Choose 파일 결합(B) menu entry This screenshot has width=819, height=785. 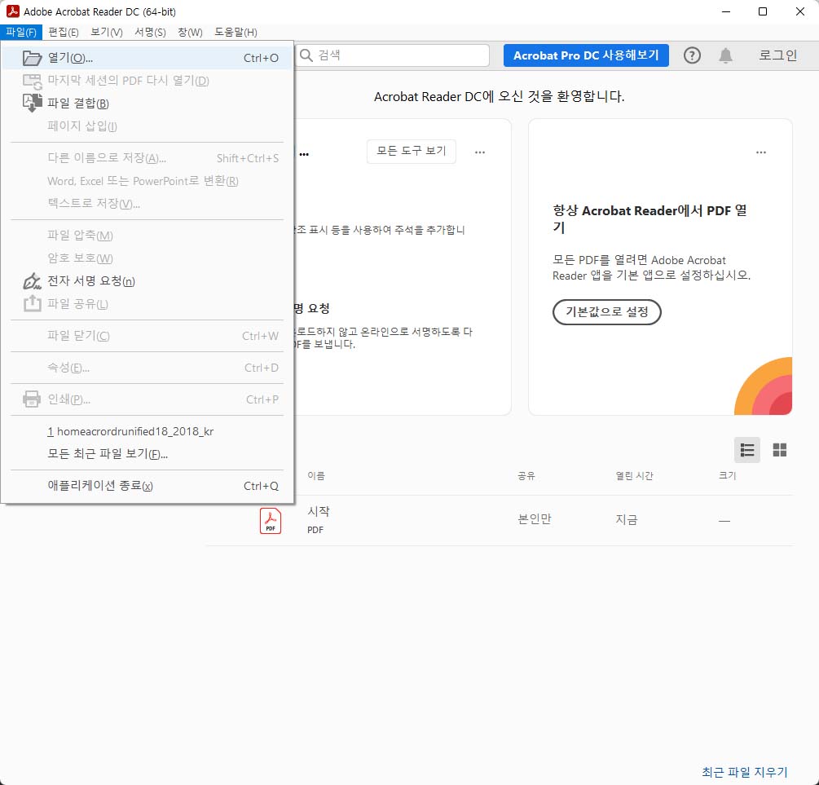(147, 103)
